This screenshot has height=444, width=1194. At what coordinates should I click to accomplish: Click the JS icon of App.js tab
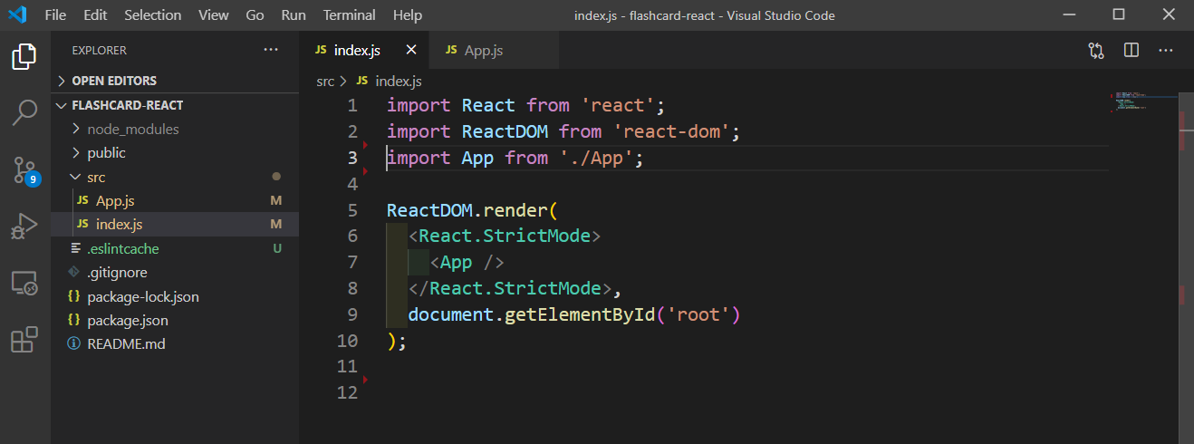click(x=451, y=51)
